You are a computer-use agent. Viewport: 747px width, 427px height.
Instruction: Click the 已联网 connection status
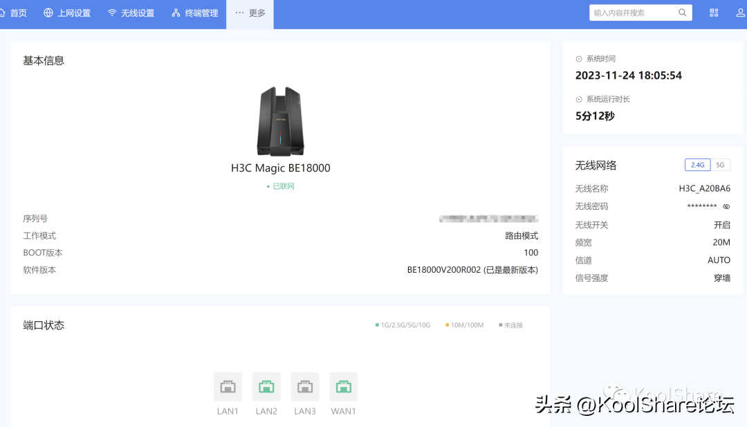point(281,186)
